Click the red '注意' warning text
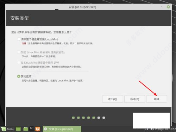This screenshot has width=176, height=132. click(24, 43)
